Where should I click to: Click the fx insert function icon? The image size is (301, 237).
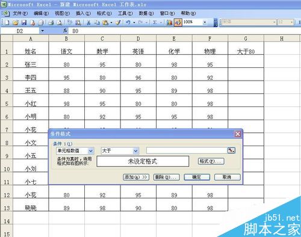[65, 31]
